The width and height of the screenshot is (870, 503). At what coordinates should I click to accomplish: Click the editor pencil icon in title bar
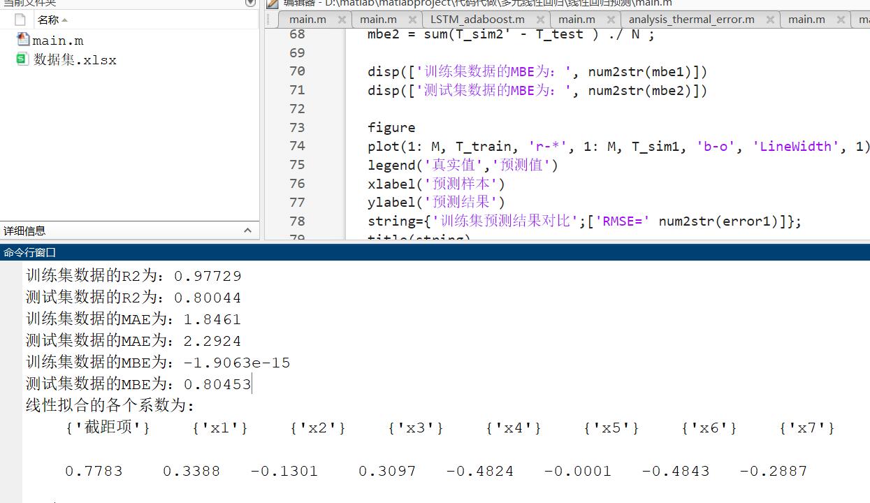pyautogui.click(x=273, y=3)
